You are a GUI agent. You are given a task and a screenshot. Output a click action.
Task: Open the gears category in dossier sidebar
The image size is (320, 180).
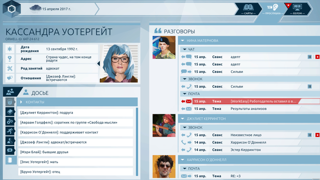pyautogui.click(x=10, y=121)
